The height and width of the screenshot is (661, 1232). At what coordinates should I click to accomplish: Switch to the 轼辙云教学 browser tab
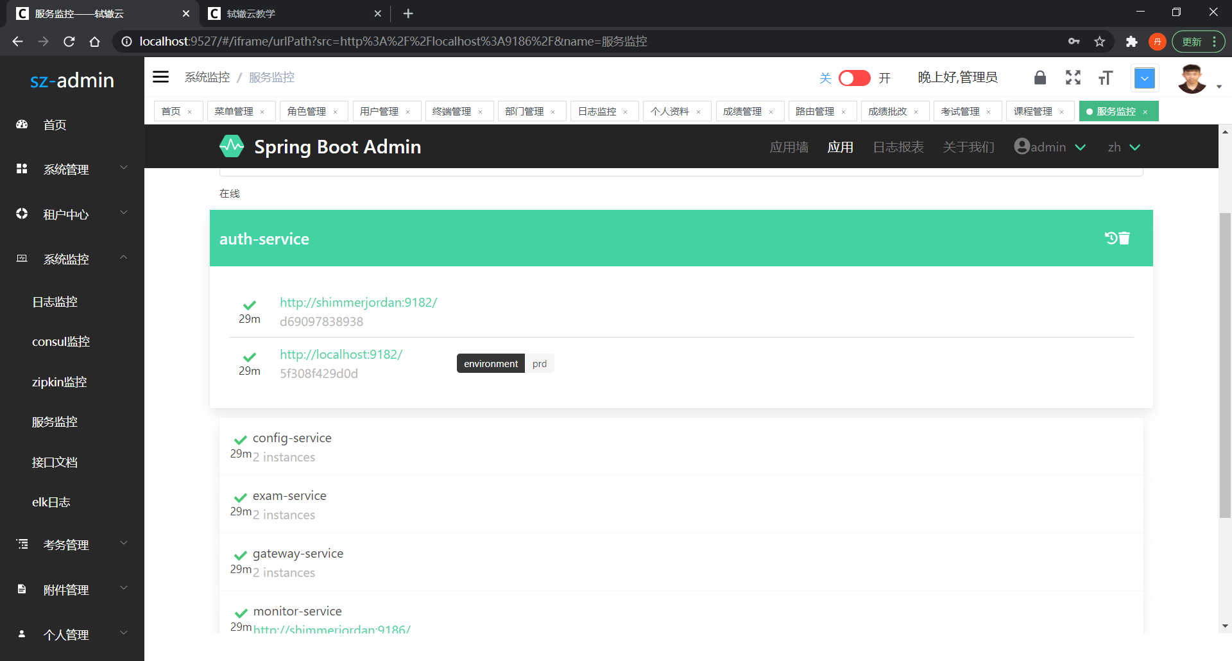[x=295, y=13]
